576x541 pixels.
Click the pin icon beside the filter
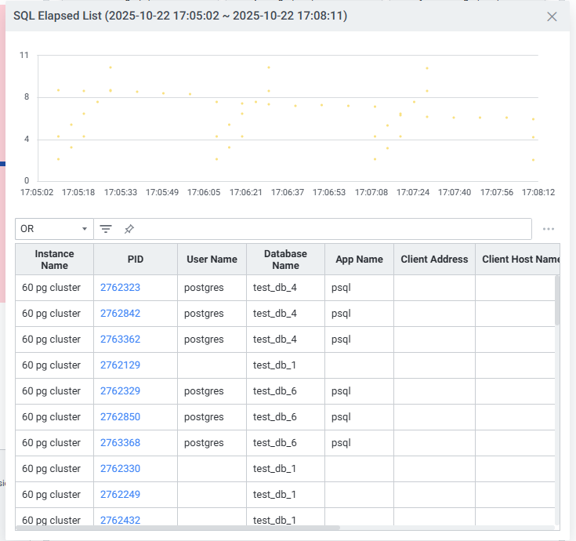pyautogui.click(x=129, y=229)
